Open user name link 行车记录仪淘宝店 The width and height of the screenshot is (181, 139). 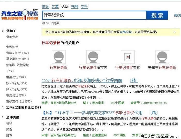pos(93,68)
